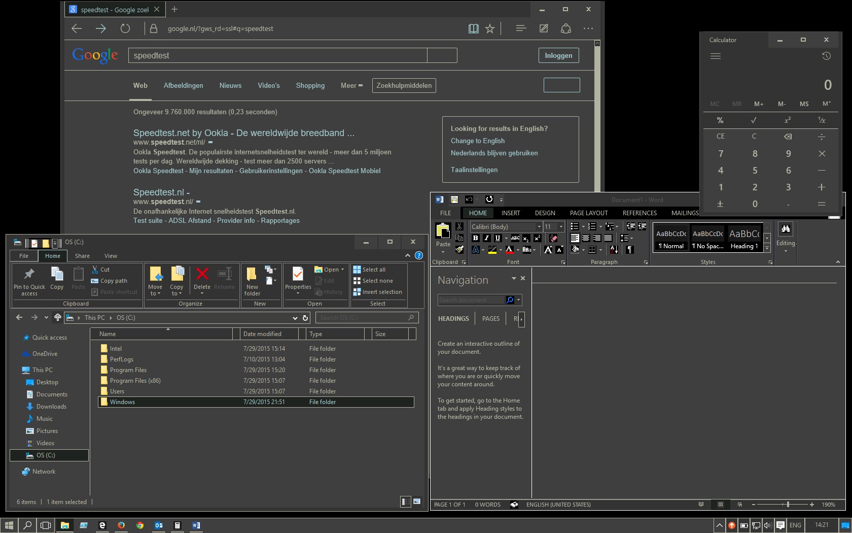Switch to the INSERT ribbon tab
This screenshot has height=533, width=852.
pos(511,213)
